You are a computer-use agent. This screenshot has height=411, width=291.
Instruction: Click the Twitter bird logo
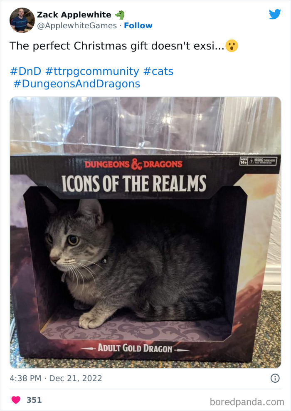275,14
